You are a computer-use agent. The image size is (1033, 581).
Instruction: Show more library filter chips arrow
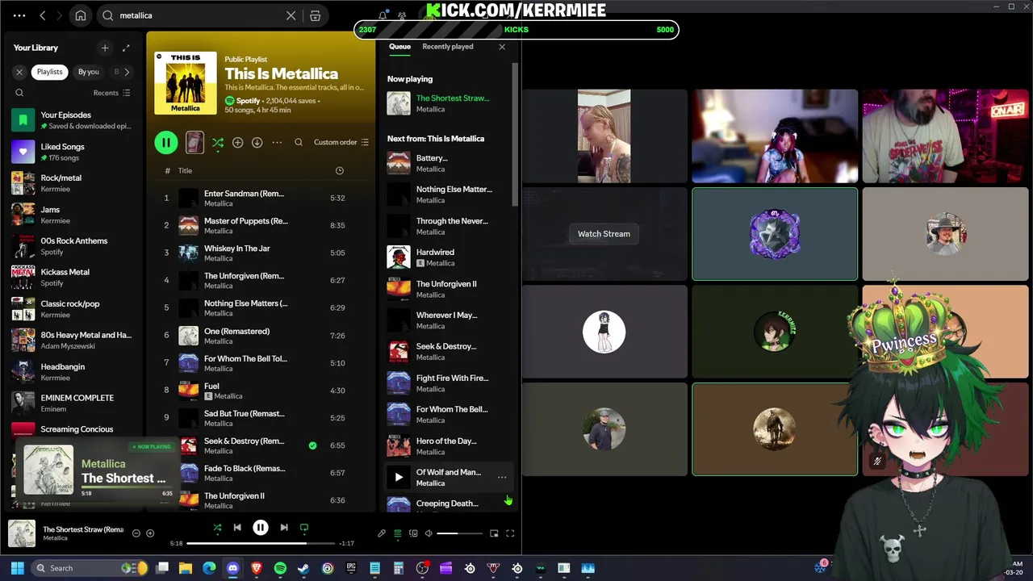tap(127, 72)
